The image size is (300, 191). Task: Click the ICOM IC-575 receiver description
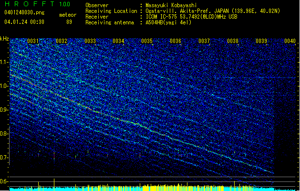192,17
